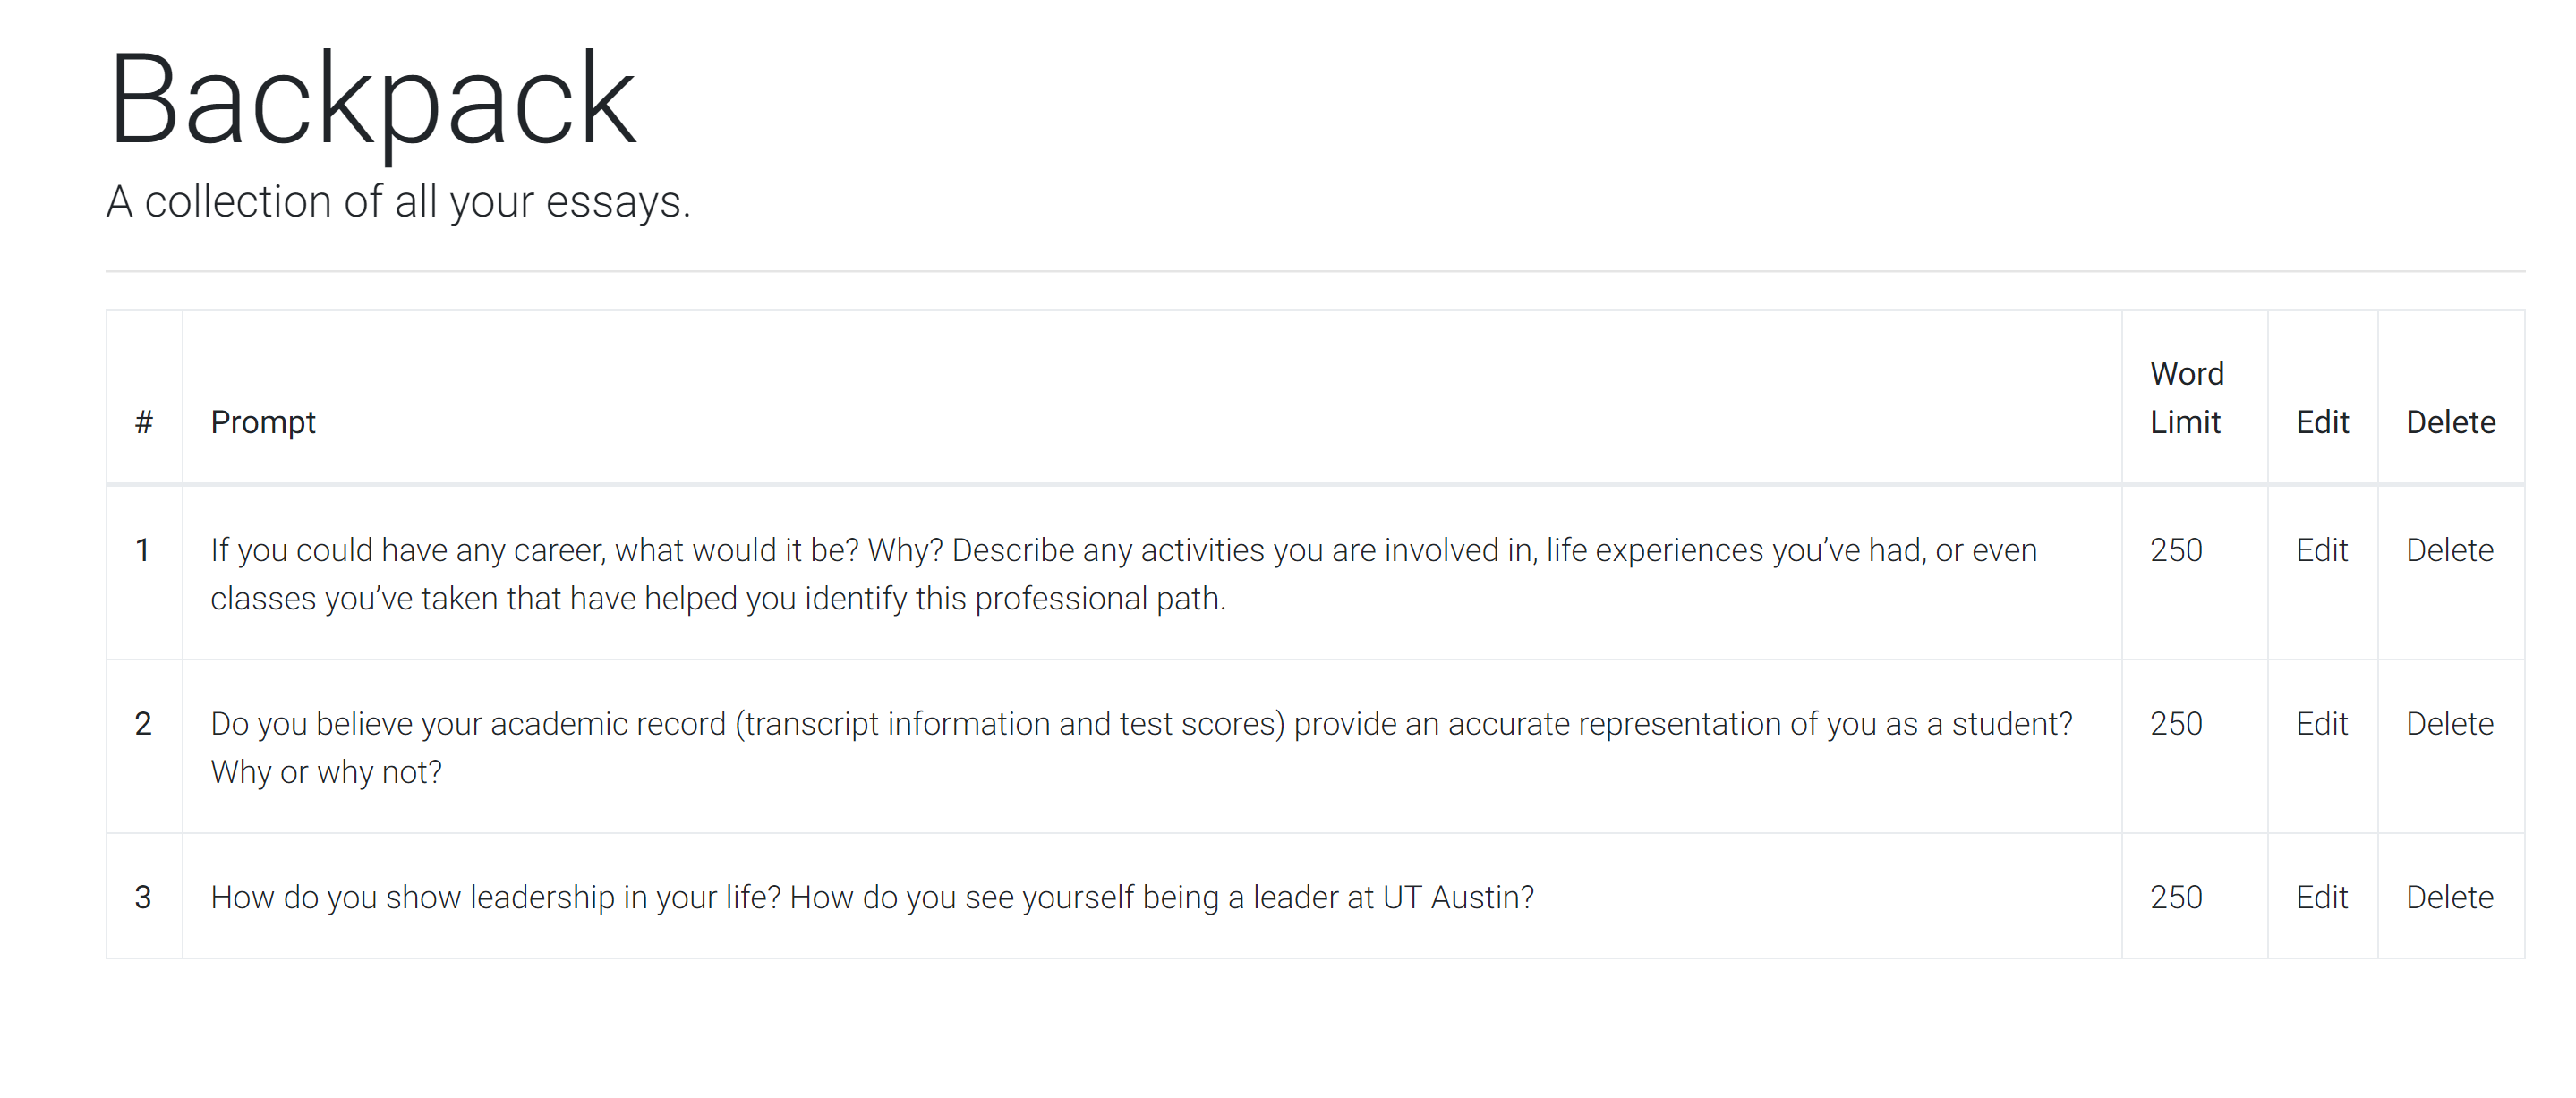
Task: Edit the academic record essay
Action: (2321, 724)
